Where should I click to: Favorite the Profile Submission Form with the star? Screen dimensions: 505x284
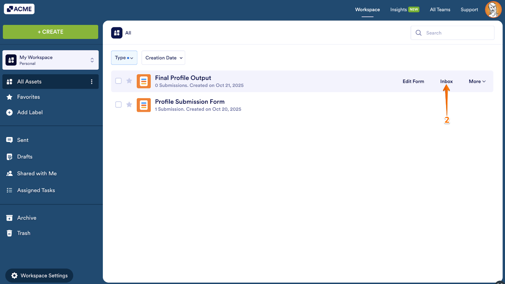[x=129, y=104]
